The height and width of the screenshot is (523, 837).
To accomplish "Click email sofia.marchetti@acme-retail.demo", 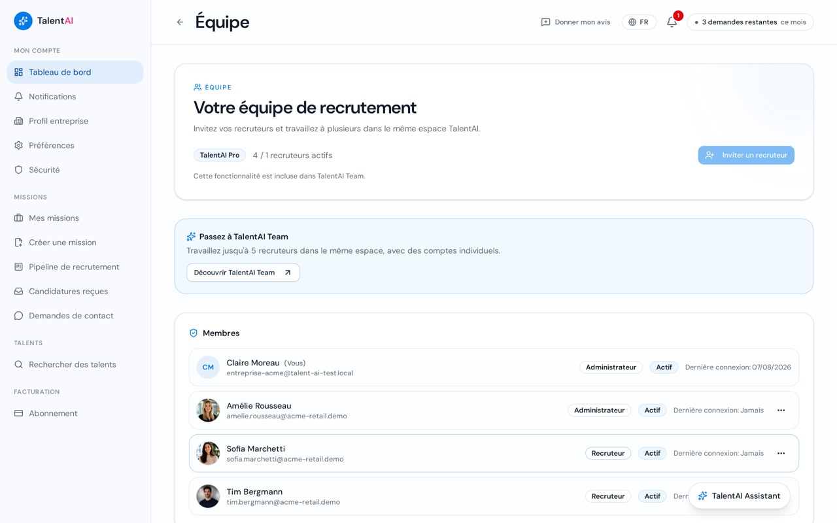I will click(x=285, y=459).
